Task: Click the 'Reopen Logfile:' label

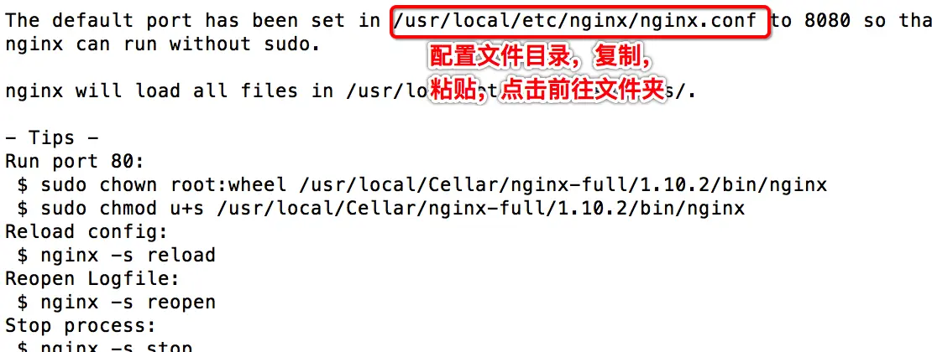Action: (92, 279)
